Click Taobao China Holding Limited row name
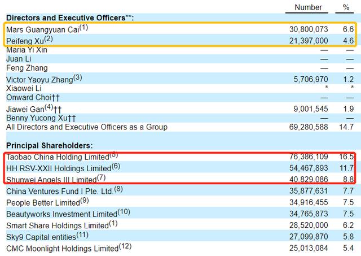Image resolution: width=361 pixels, height=256 pixels. tap(58, 157)
